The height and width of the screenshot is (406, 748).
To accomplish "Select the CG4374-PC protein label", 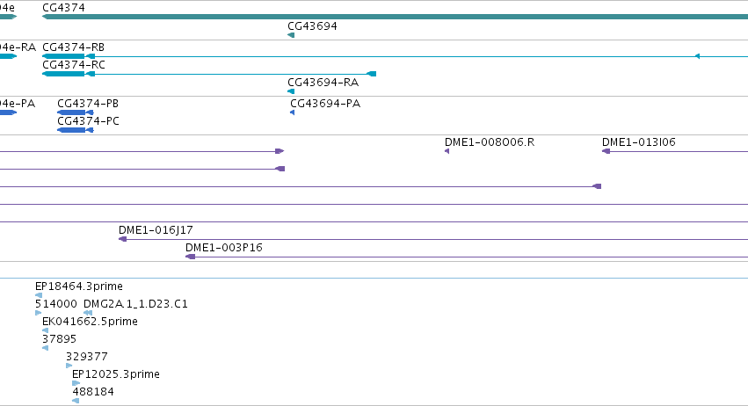I will [88, 121].
